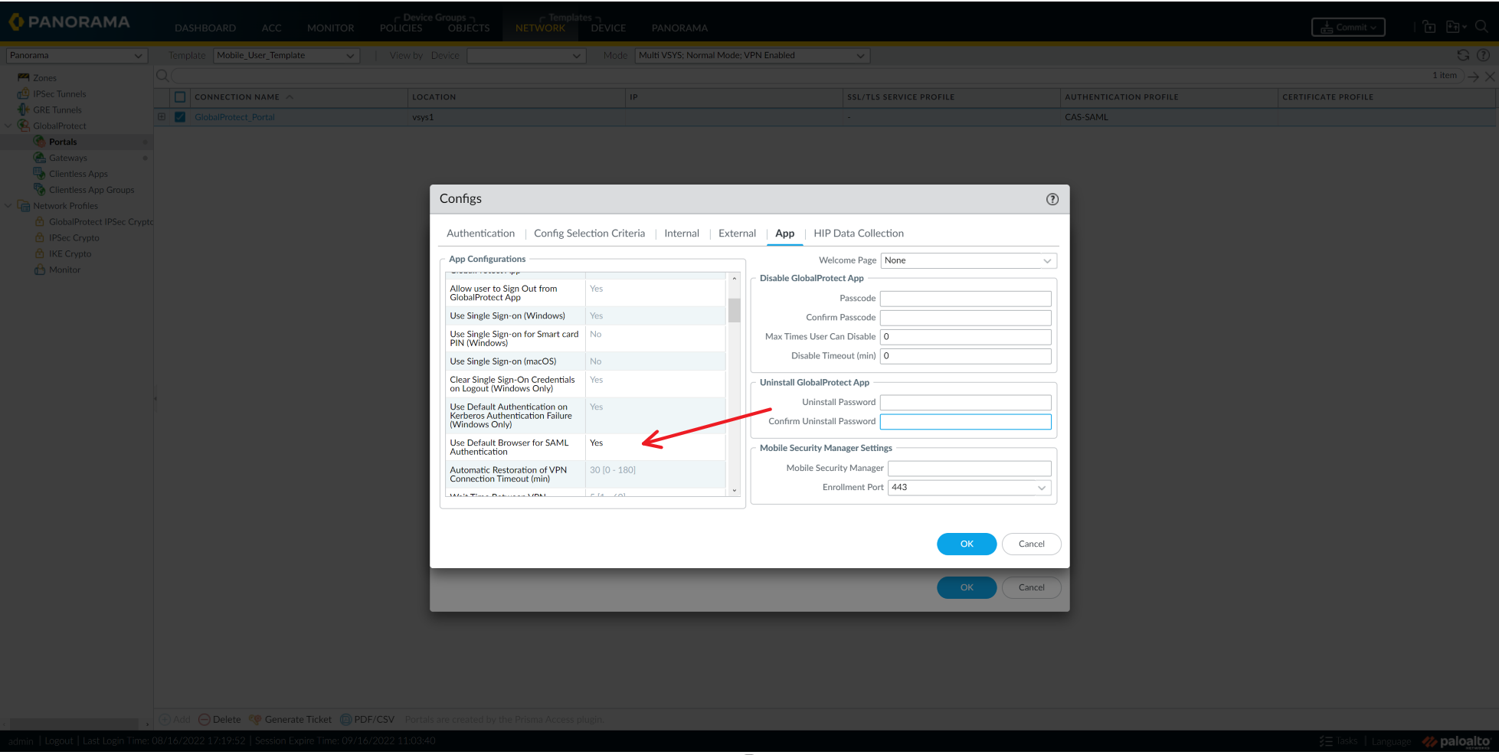This screenshot has width=1499, height=755.
Task: Open the POLICIES top menu
Action: tap(401, 28)
